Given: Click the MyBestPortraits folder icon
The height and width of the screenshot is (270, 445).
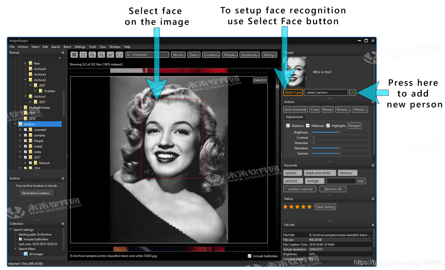Looking at the screenshot, I should 25,108.
